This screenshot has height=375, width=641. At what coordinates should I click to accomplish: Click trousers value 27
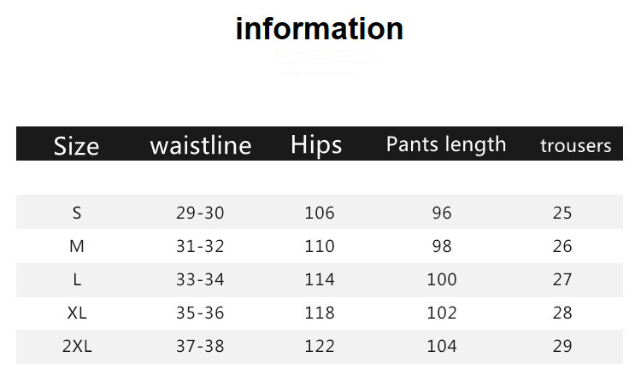coord(562,279)
